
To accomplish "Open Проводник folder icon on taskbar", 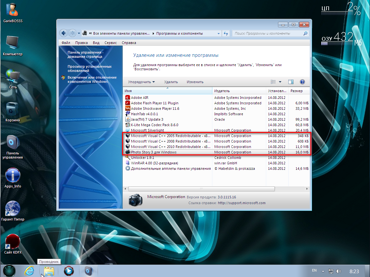I will point(49,271).
